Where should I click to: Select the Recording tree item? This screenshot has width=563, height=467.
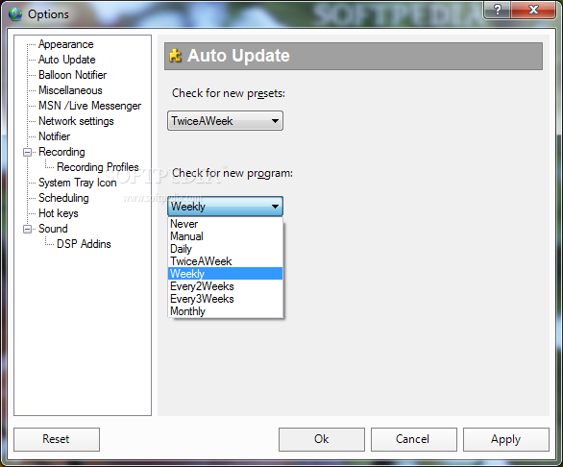[x=61, y=152]
